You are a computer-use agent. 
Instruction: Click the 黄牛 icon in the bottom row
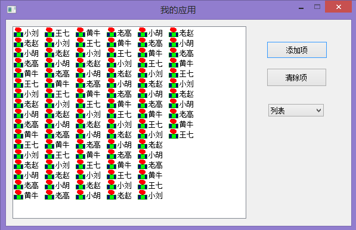pos(18,195)
